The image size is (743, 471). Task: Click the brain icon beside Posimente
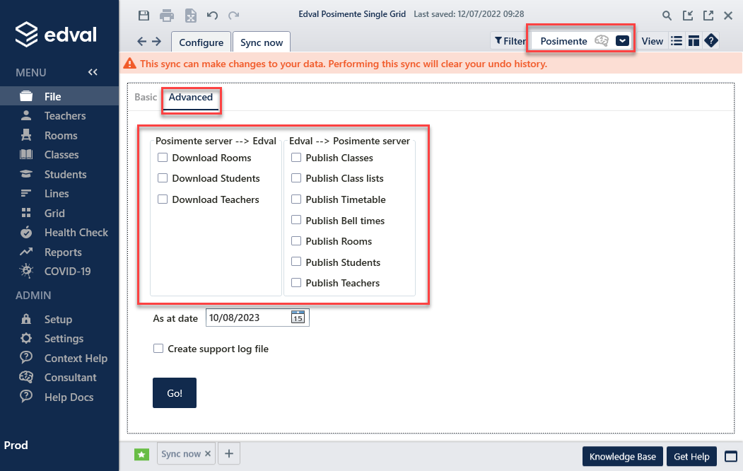click(602, 41)
